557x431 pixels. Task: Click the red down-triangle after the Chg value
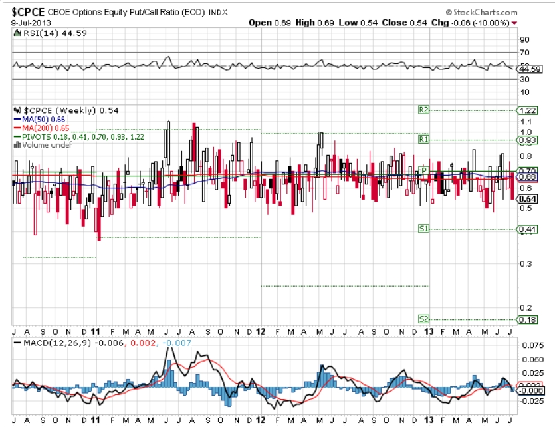point(514,23)
